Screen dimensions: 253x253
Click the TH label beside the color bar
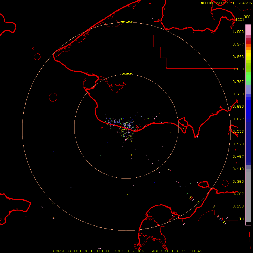click(241, 219)
